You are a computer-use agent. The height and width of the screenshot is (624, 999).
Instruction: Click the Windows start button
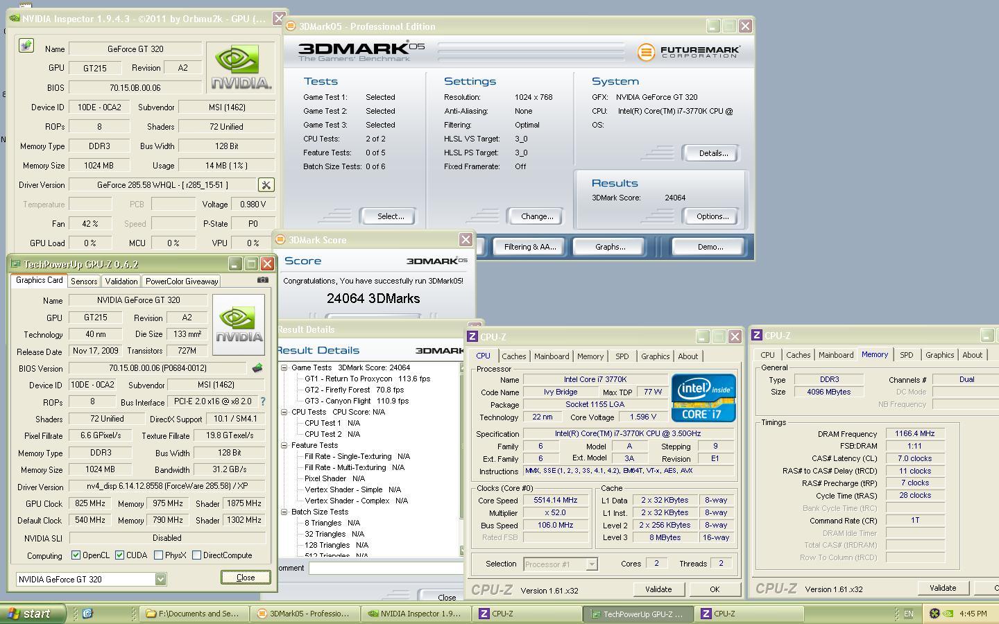click(33, 614)
